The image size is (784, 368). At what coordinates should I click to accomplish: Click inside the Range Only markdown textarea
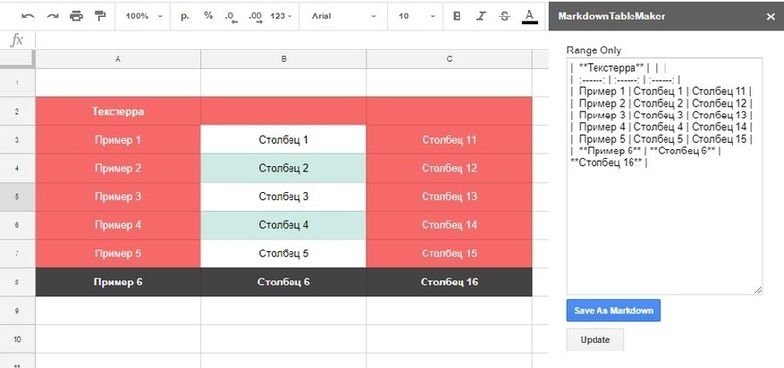pyautogui.click(x=665, y=176)
